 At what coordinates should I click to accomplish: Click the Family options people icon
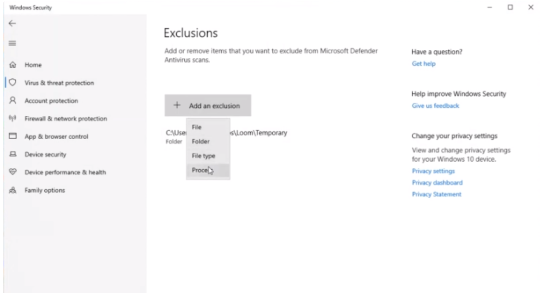click(x=13, y=190)
